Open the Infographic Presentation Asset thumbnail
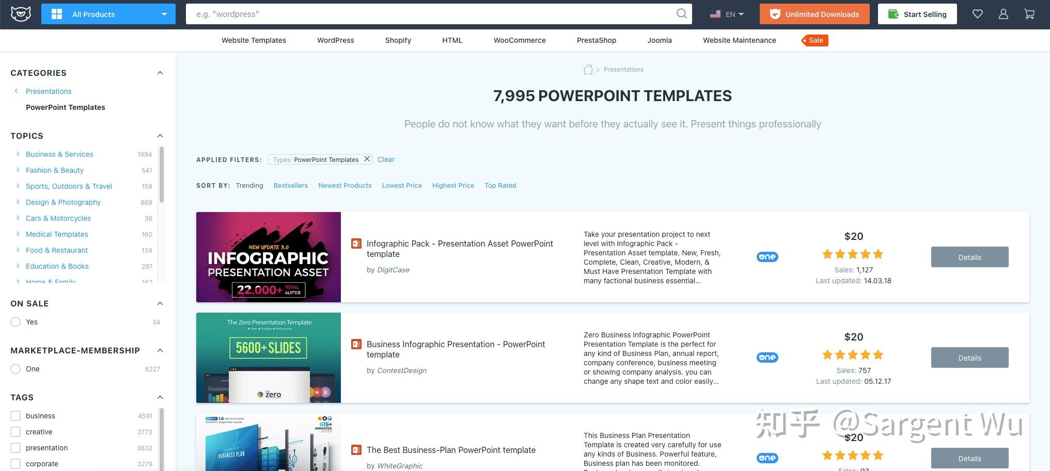Viewport: 1050px width, 471px height. pos(269,257)
